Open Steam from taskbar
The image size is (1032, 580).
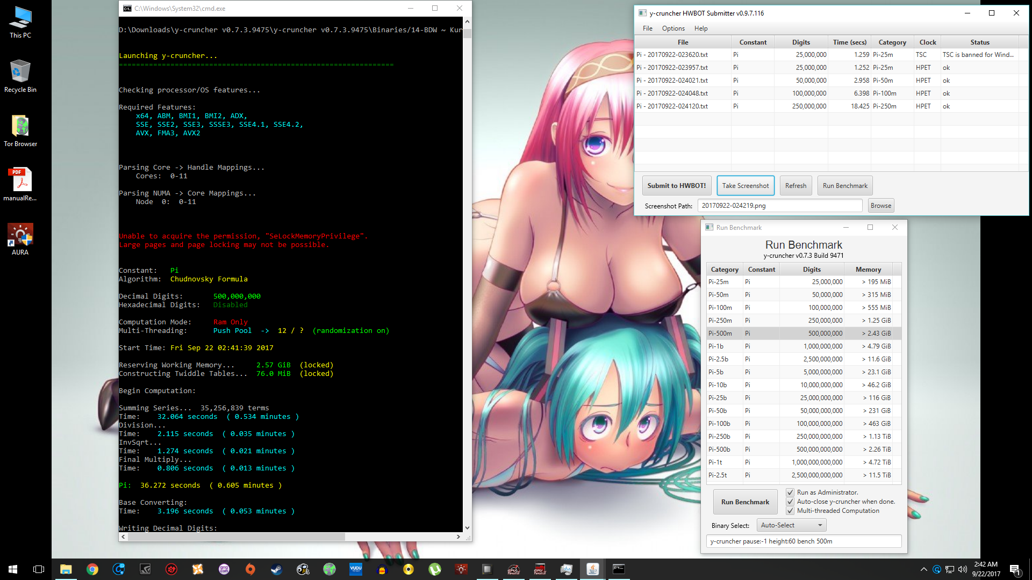coord(276,569)
